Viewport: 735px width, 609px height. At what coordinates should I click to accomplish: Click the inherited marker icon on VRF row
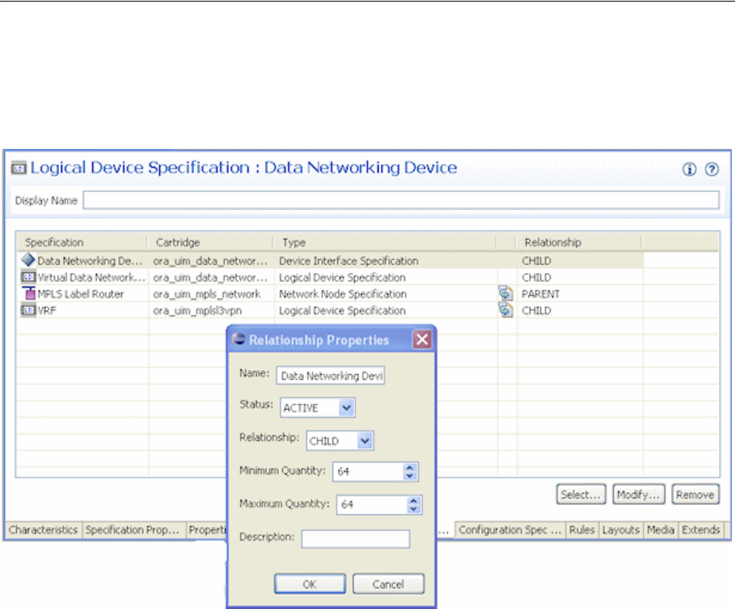click(505, 310)
